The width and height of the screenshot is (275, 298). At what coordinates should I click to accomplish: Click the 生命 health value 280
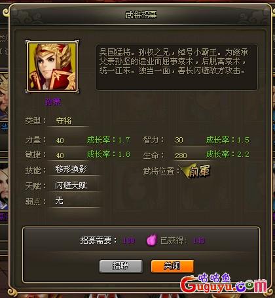(181, 156)
